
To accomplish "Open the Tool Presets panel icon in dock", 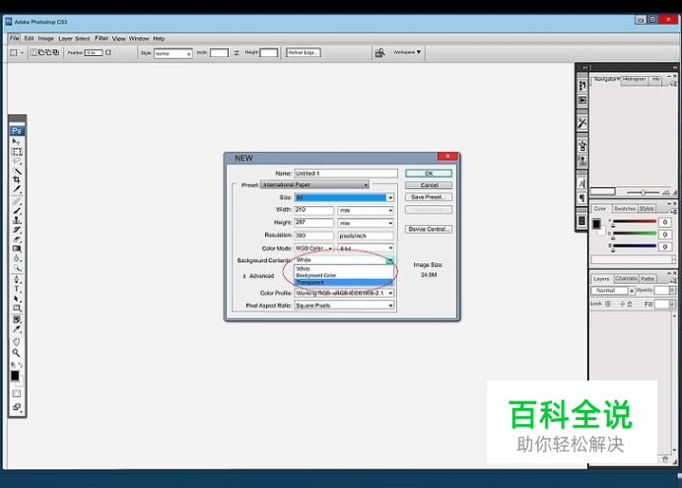I will tap(581, 123).
